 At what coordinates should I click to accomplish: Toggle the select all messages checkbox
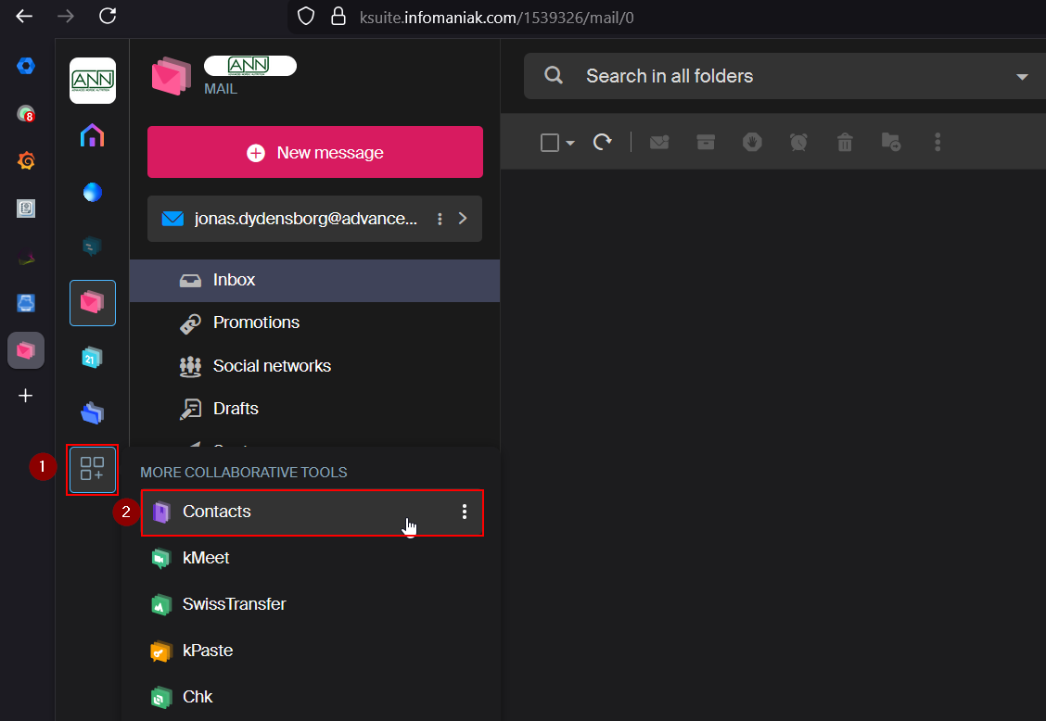(x=549, y=143)
